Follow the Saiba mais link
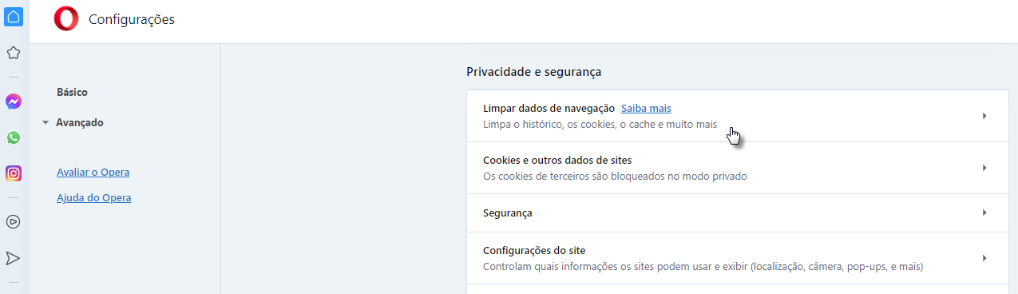Image resolution: width=1018 pixels, height=294 pixels. click(646, 108)
